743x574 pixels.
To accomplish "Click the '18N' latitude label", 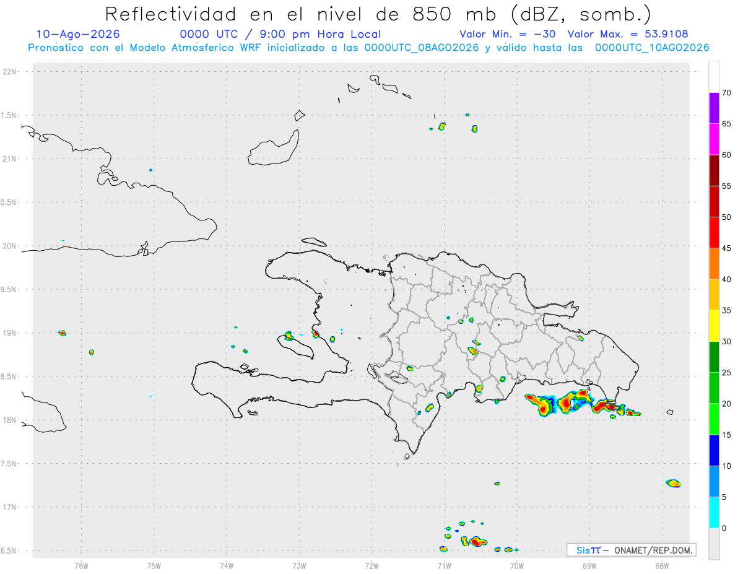I will (x=11, y=420).
